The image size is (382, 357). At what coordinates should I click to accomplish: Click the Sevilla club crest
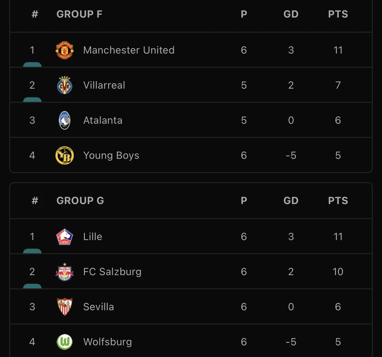tap(65, 307)
